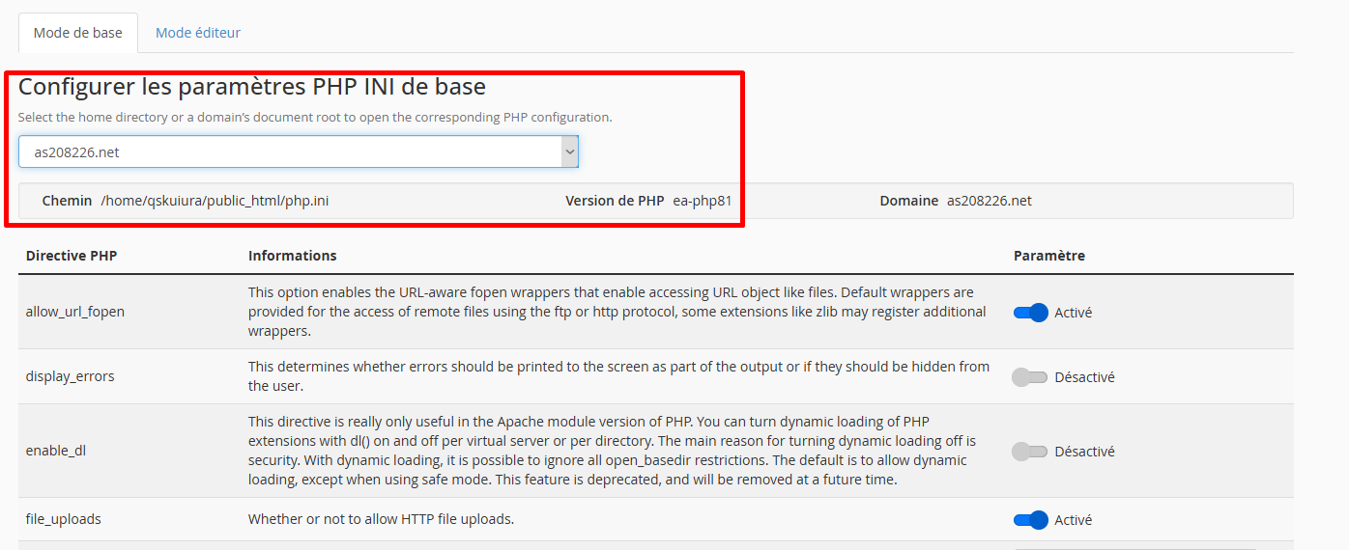Open the Mode éditeur tab

click(198, 33)
